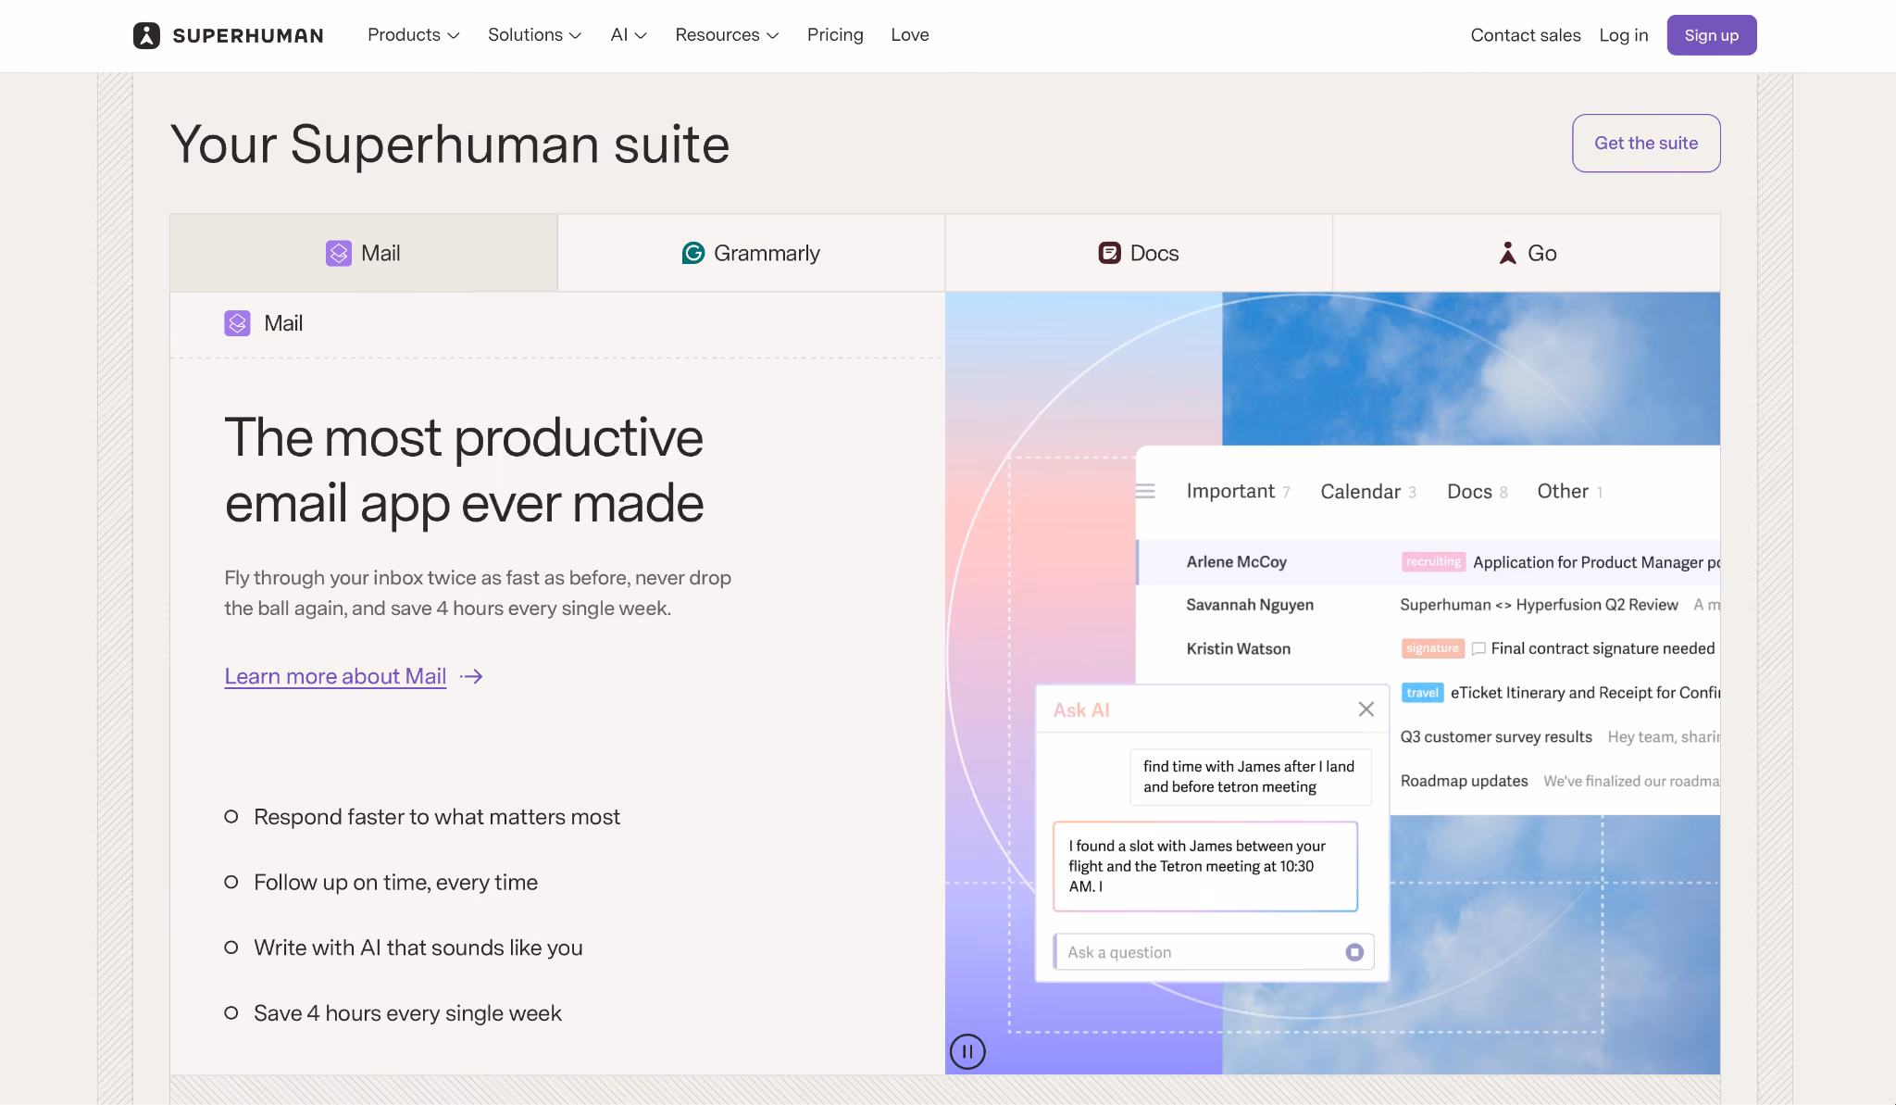Click the Mail icon in the Mail tab
This screenshot has width=1896, height=1105.
pos(339,253)
